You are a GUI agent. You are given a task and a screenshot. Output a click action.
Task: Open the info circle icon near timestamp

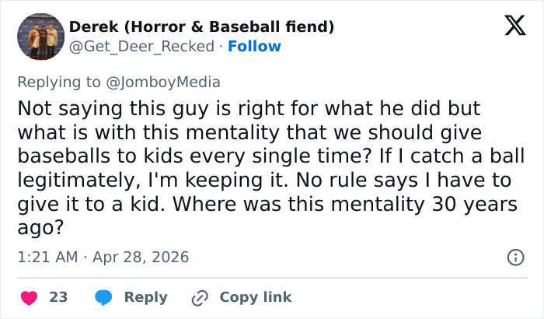(514, 257)
